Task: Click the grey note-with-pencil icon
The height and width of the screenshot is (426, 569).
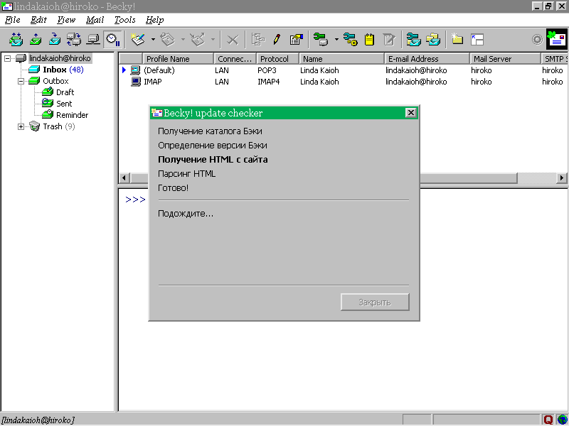Action: point(388,39)
